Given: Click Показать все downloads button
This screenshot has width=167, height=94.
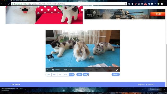Looking at the screenshot, I should (x=155, y=90).
